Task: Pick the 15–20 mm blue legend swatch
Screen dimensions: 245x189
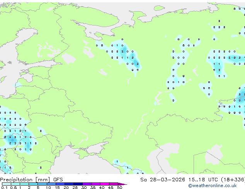Action: coord(60,184)
